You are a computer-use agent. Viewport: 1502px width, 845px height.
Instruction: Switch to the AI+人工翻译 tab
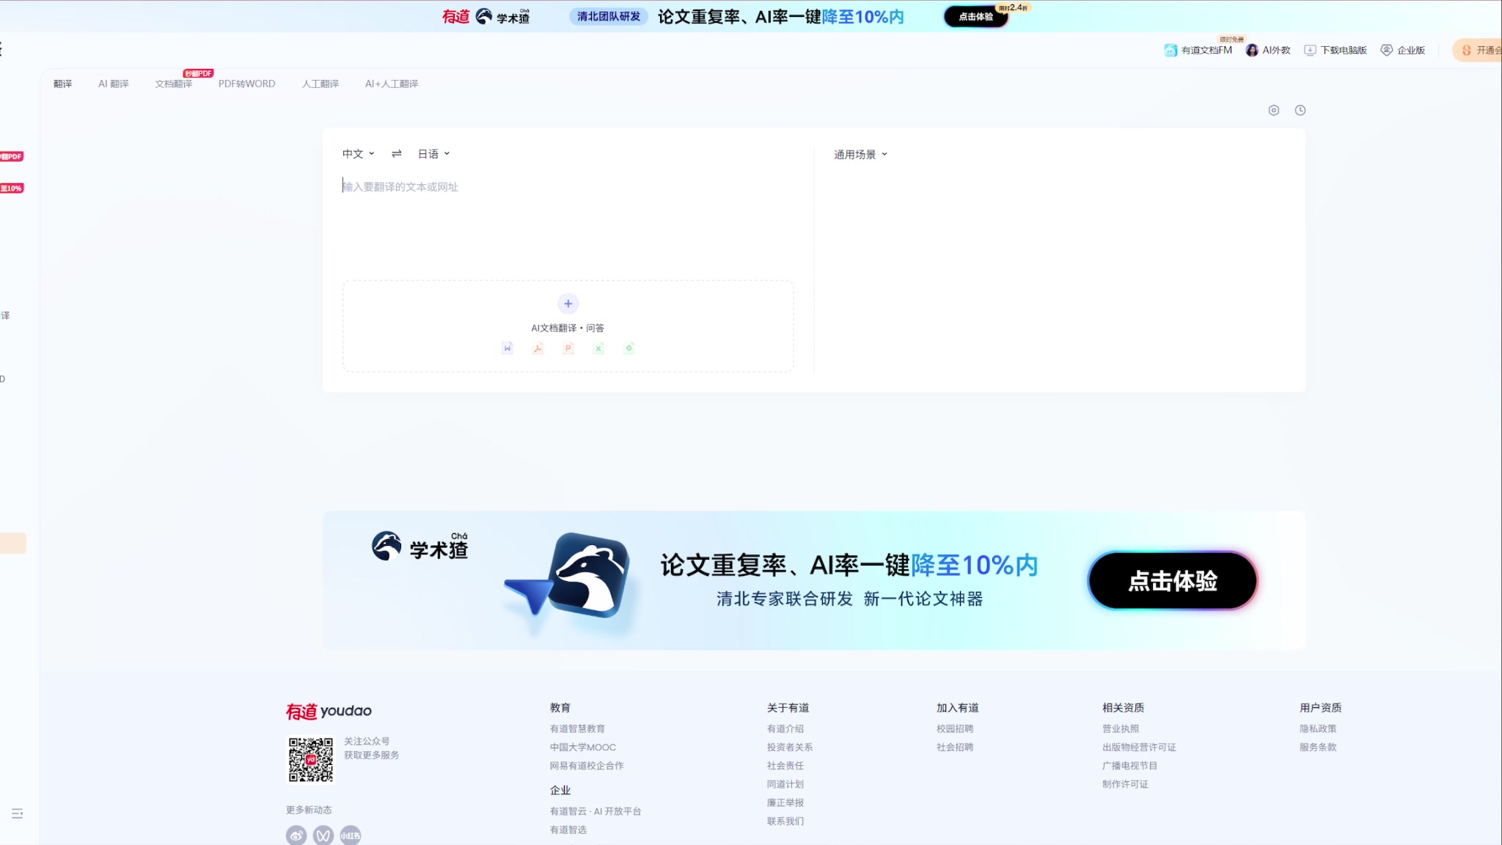point(392,84)
